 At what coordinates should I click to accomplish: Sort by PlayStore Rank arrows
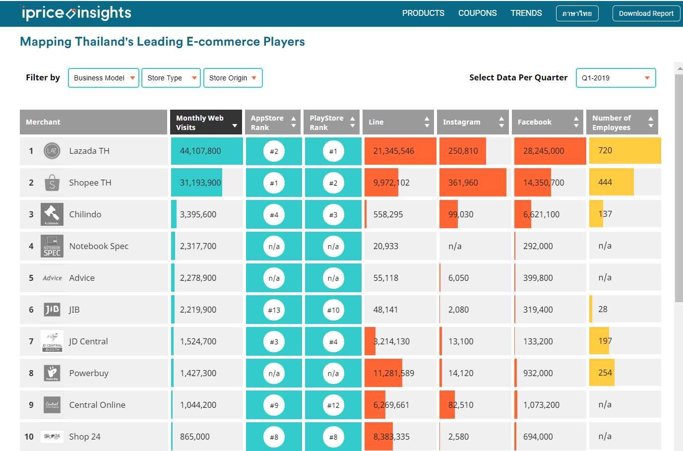tap(352, 122)
